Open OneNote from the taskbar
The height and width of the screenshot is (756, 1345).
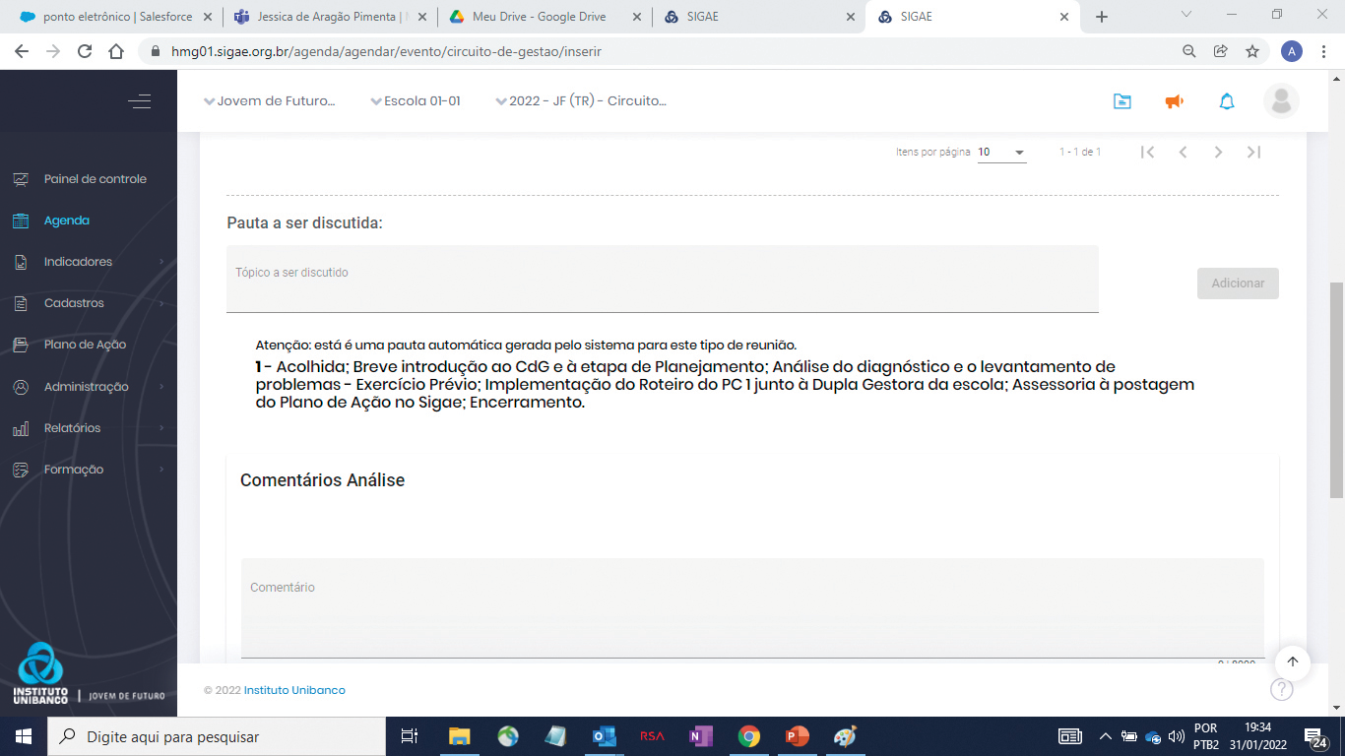coord(700,736)
